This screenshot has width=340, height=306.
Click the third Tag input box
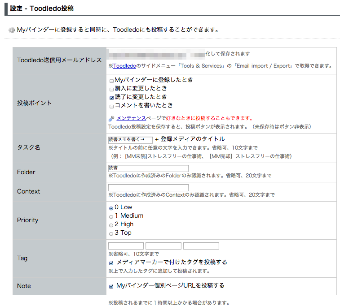(x=201, y=246)
